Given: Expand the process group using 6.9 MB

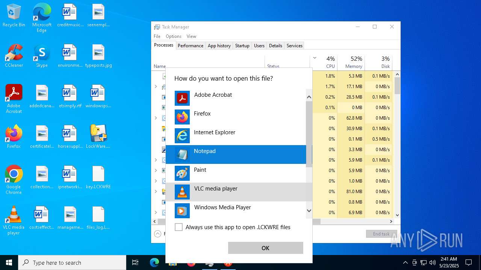Looking at the screenshot, I should point(156,212).
